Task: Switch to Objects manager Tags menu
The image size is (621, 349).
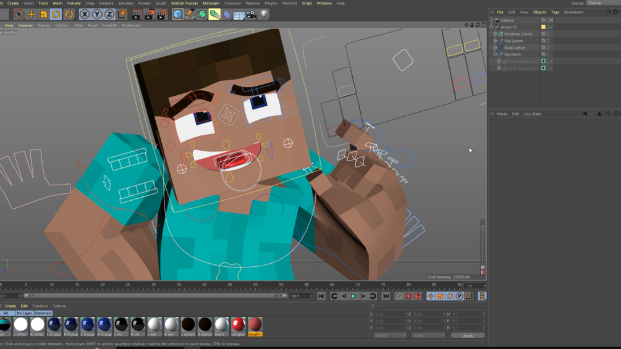Action: click(555, 12)
